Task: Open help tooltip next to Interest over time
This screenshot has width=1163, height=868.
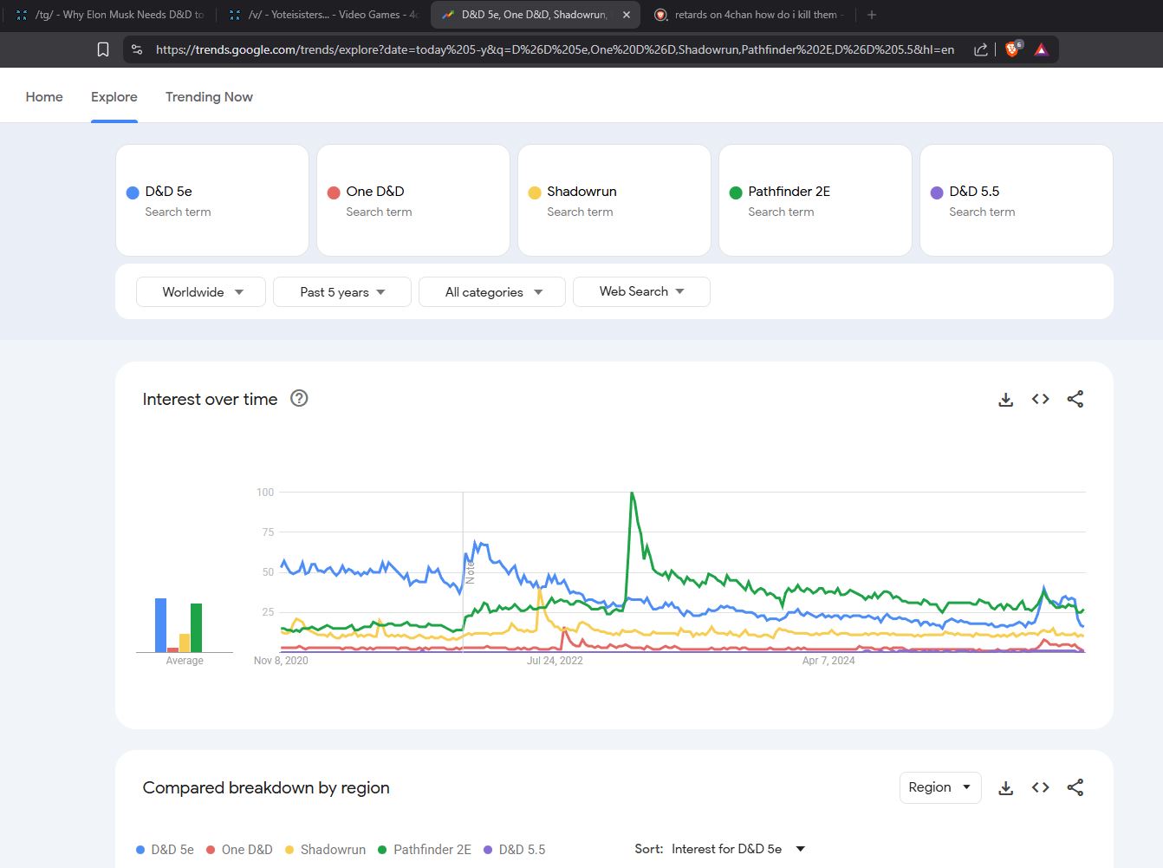Action: [x=299, y=398]
